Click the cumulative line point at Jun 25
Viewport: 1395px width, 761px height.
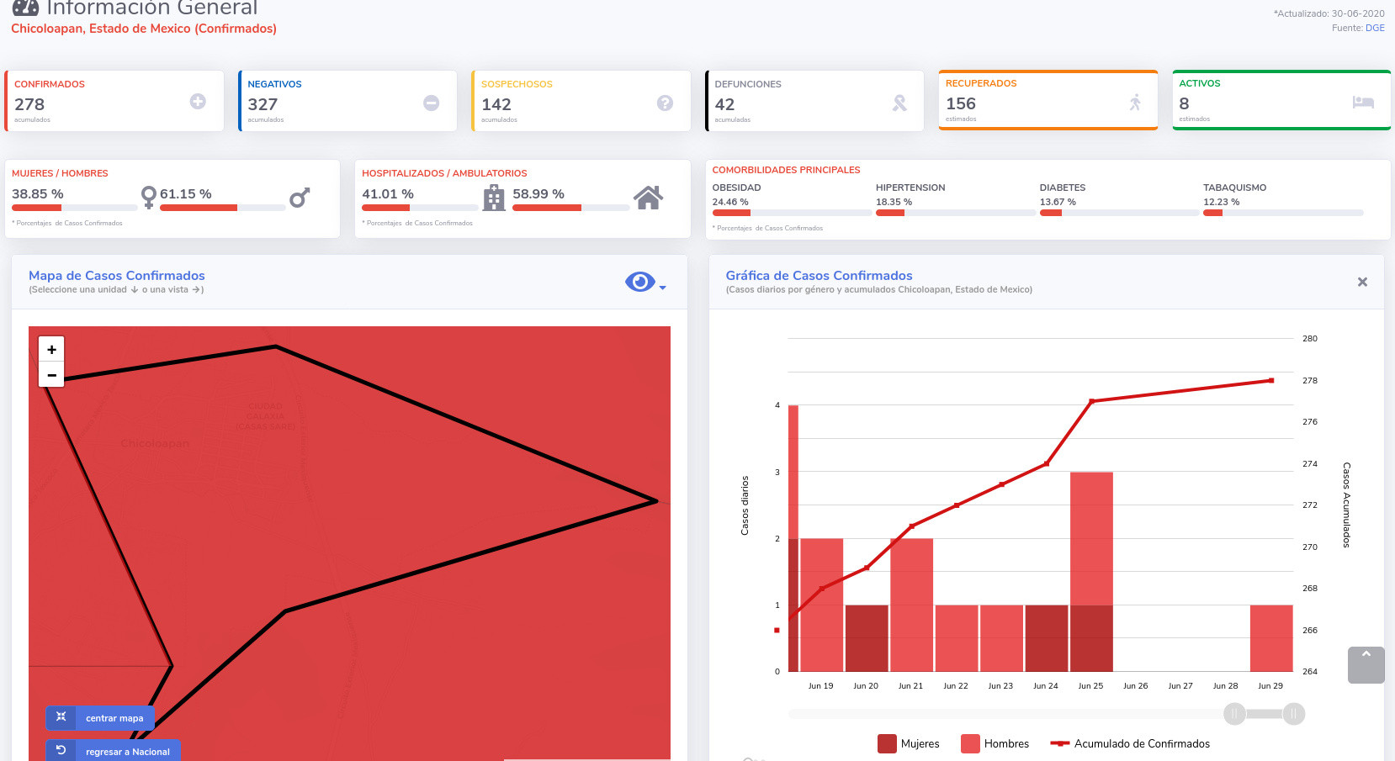pos(1091,401)
